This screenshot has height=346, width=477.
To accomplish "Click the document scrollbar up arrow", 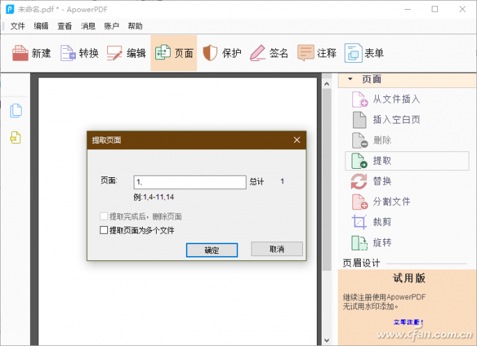I will [327, 84].
